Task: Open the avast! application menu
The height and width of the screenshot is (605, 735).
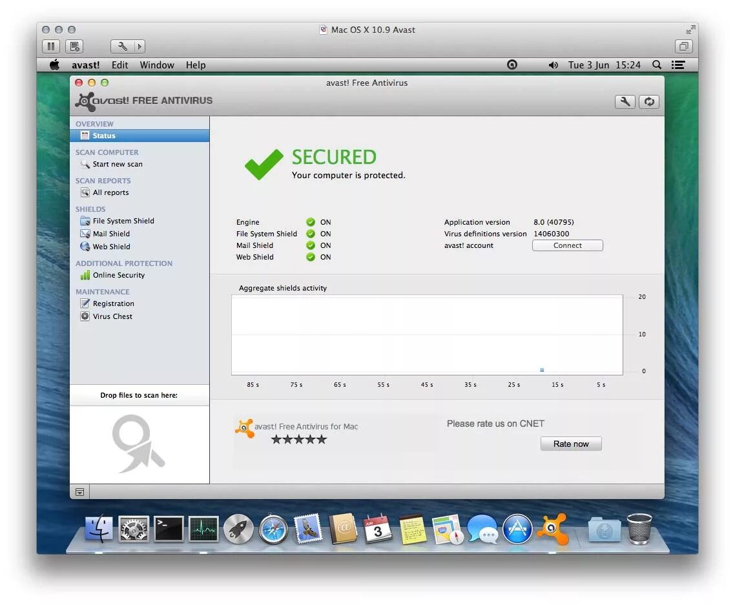Action: [x=85, y=65]
